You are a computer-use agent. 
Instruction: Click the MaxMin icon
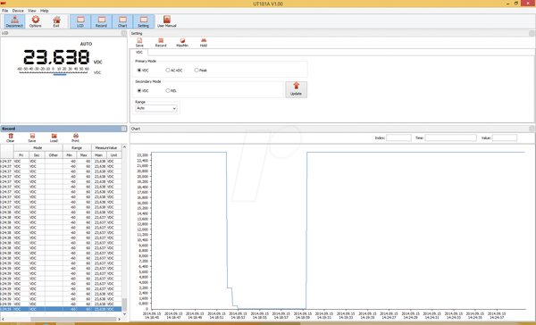182,42
